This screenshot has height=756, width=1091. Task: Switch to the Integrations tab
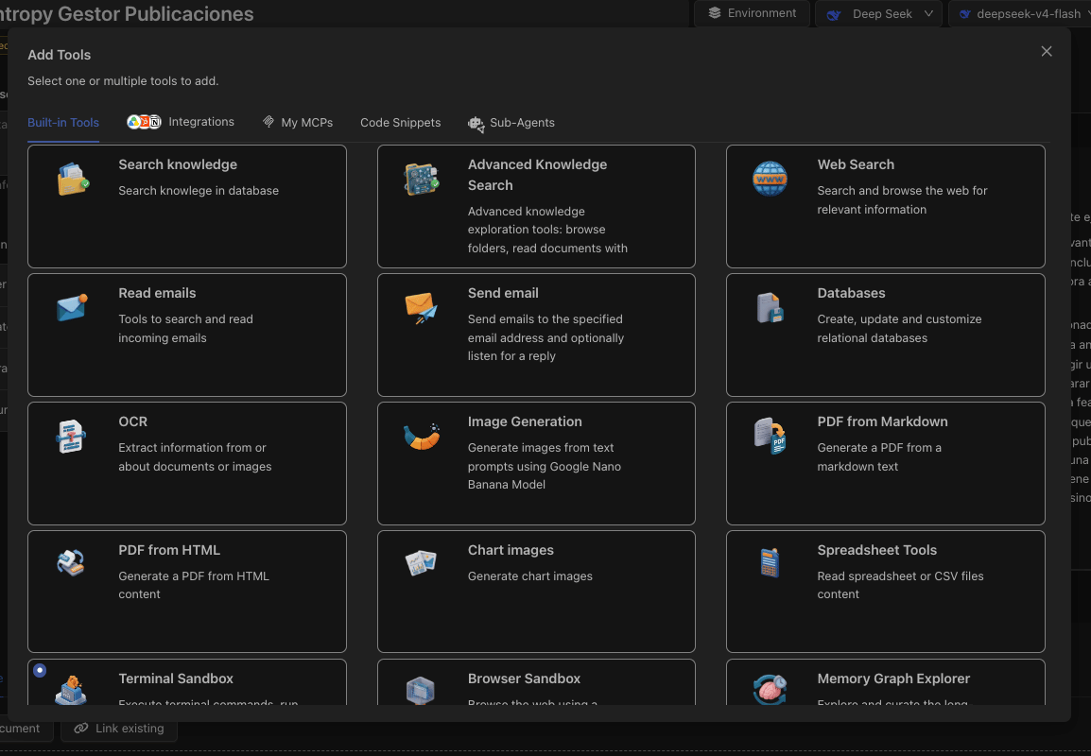[181, 122]
